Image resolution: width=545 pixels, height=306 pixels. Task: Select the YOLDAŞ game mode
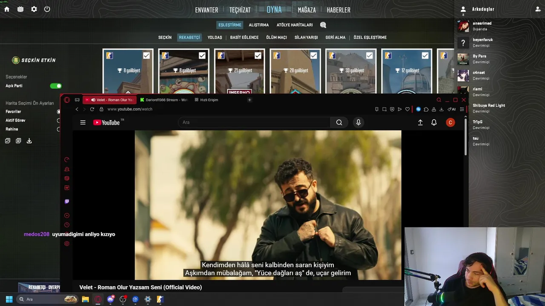[215, 37]
